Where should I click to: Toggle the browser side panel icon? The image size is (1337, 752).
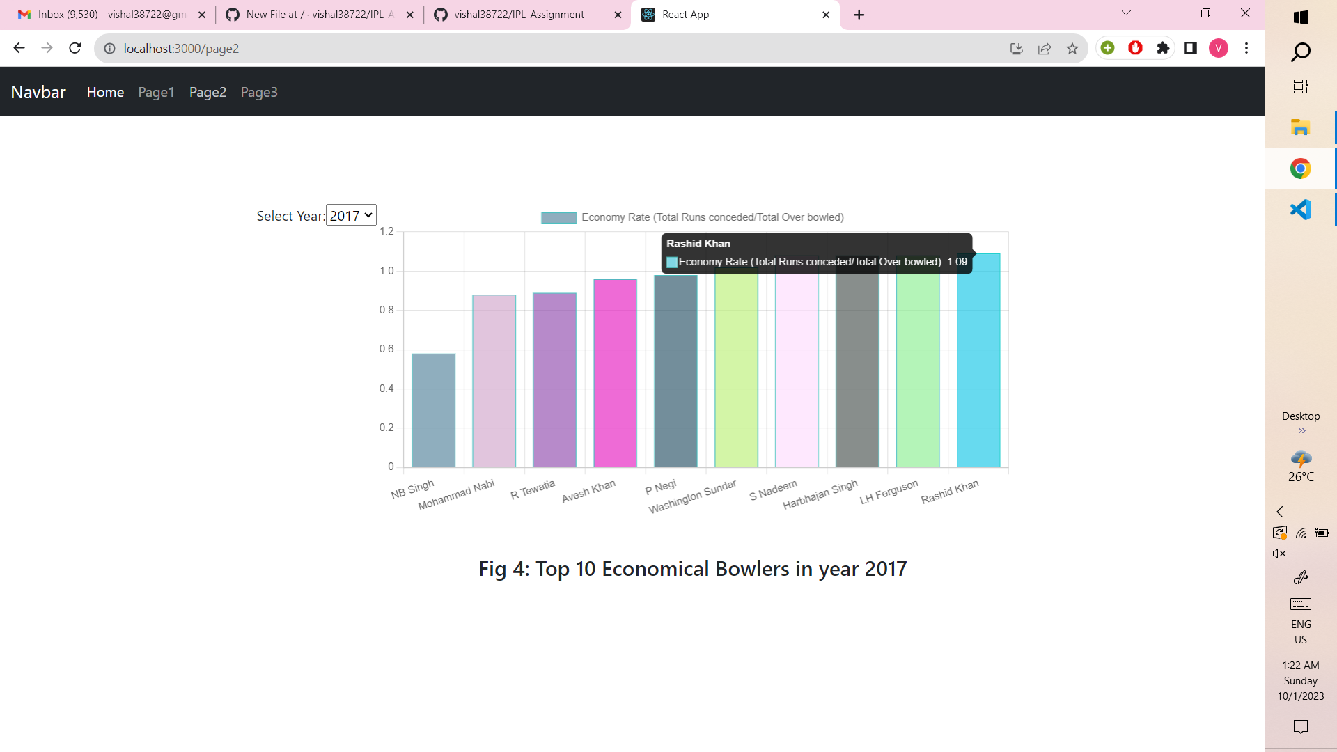(1191, 48)
